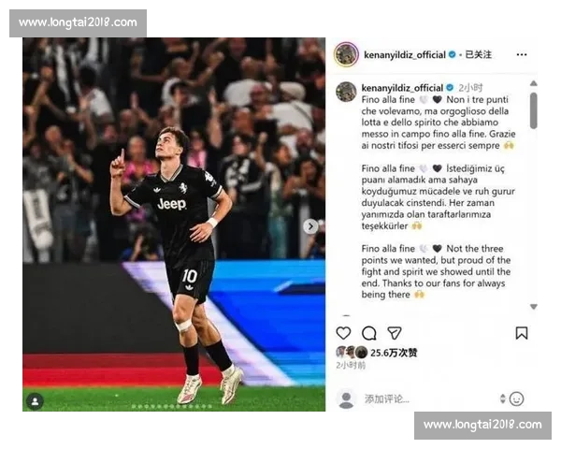
Task: Open kenanyildiz_official username link in header
Action: pos(405,55)
